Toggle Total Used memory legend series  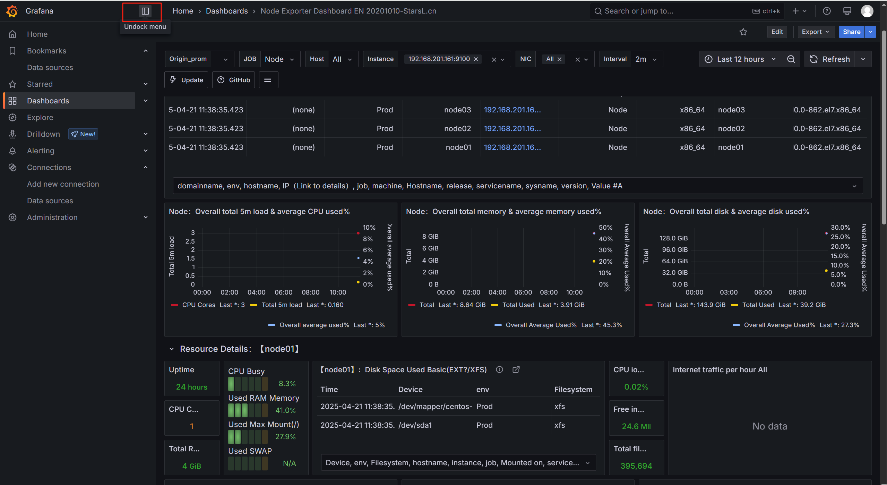tap(518, 305)
